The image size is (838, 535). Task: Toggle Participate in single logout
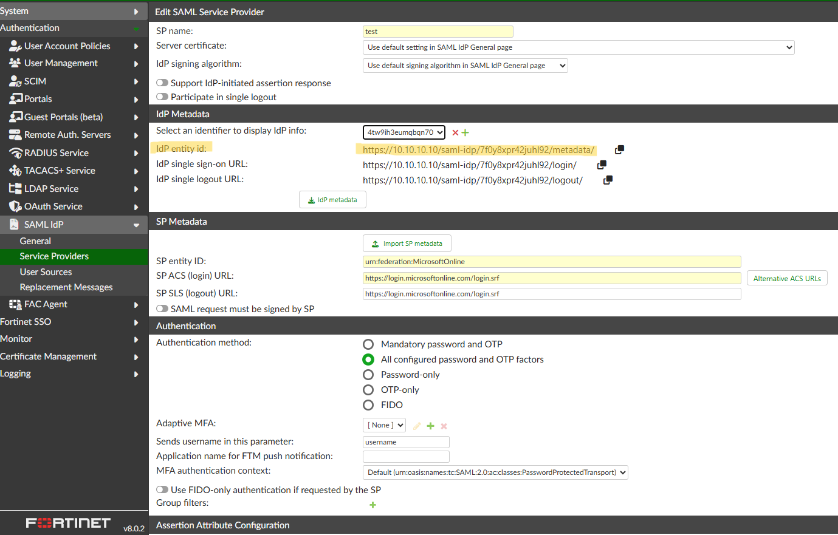tap(162, 97)
